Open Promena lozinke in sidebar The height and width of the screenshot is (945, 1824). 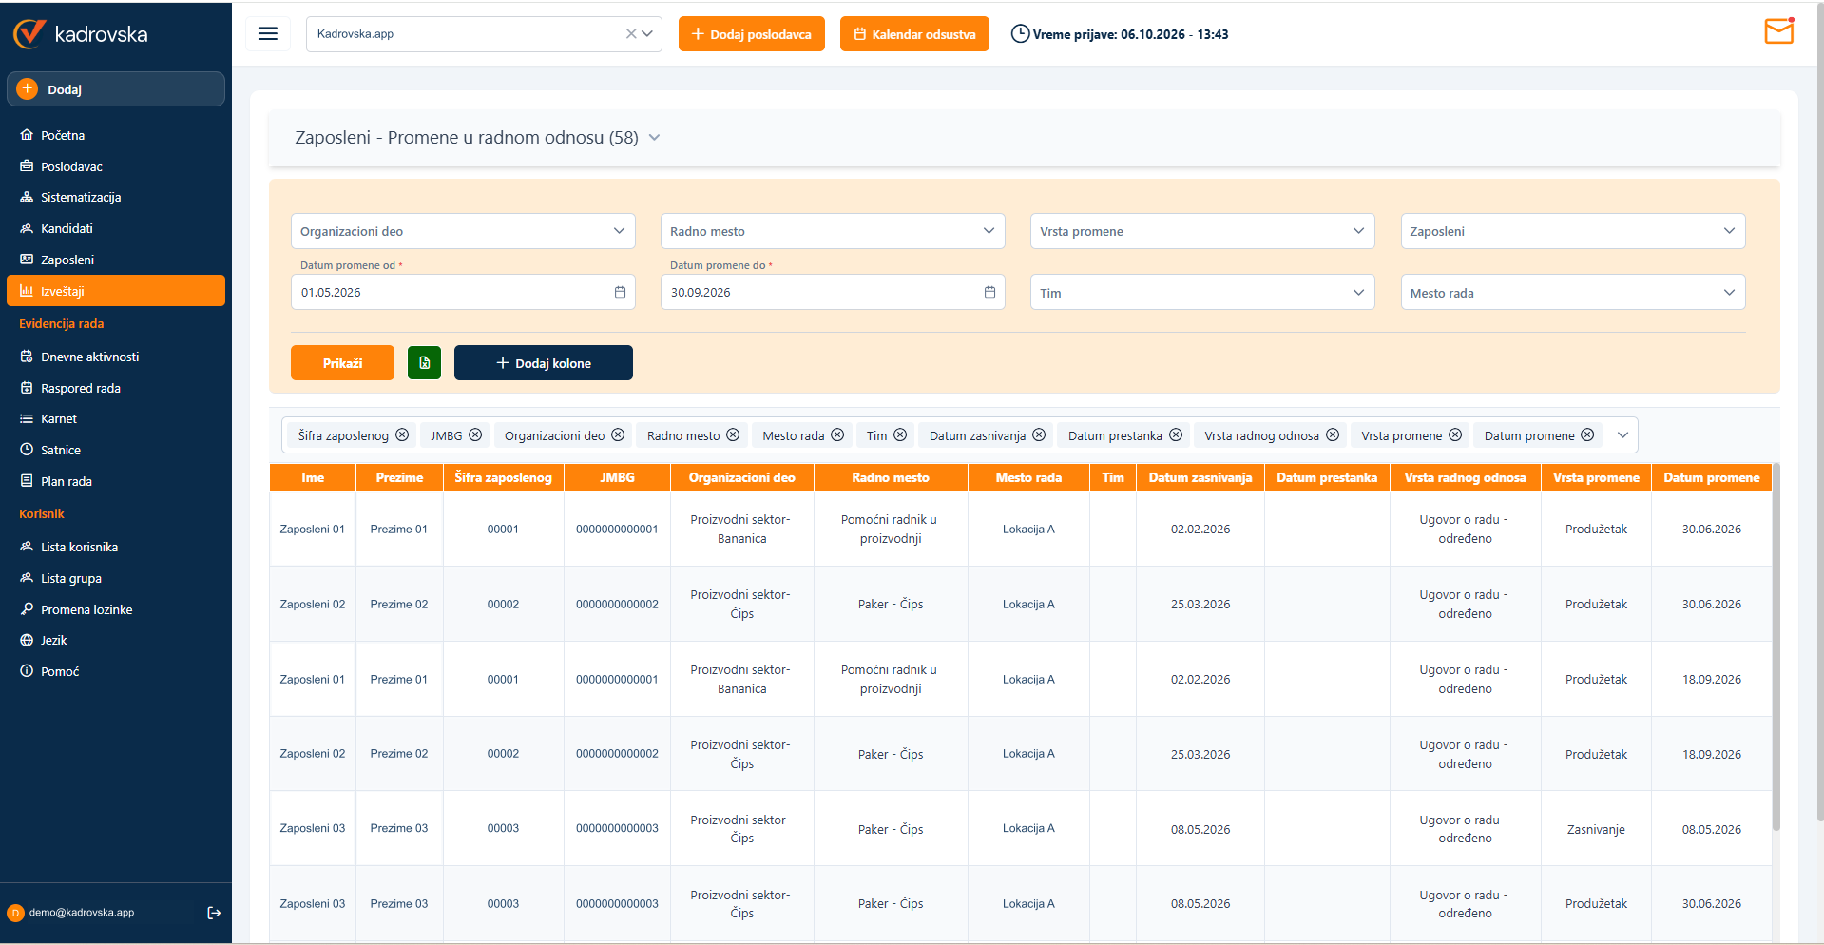point(116,609)
